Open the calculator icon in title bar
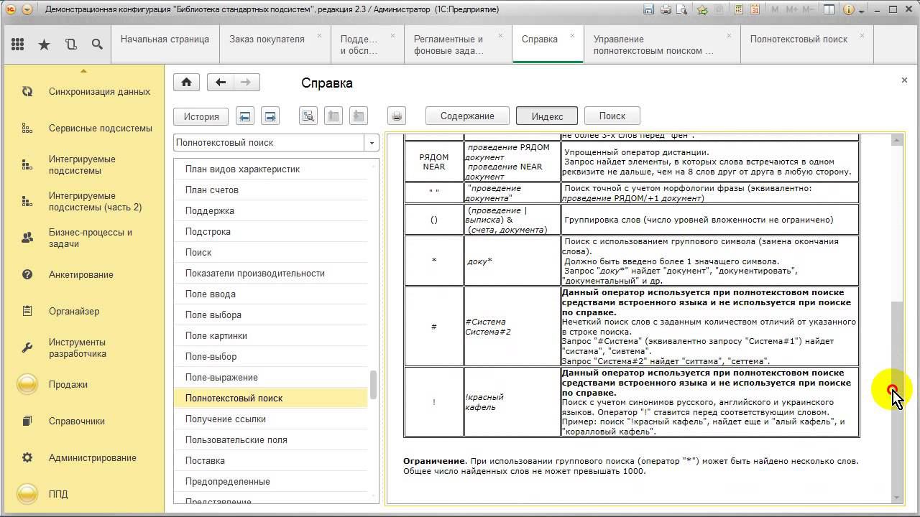Screen dimensions: 920x517 tap(738, 10)
